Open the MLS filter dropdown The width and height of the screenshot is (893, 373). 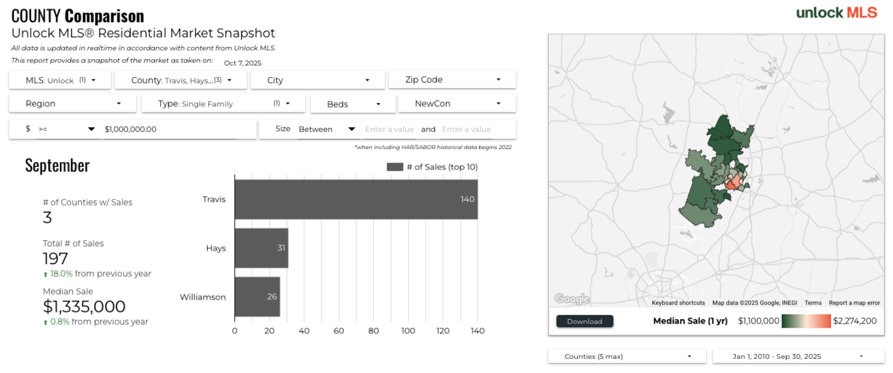pos(60,80)
